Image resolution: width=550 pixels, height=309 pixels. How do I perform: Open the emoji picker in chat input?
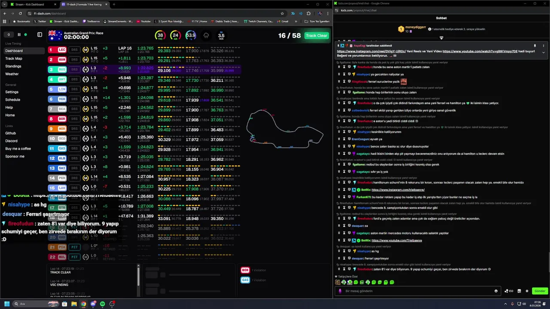pos(496,291)
